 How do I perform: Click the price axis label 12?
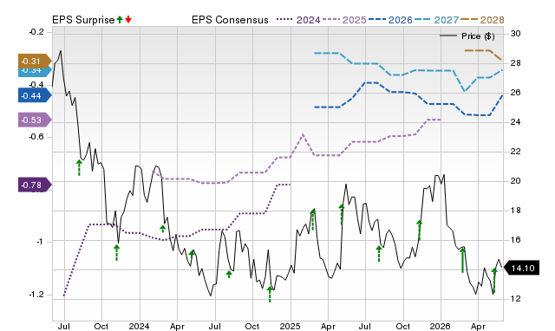click(515, 299)
